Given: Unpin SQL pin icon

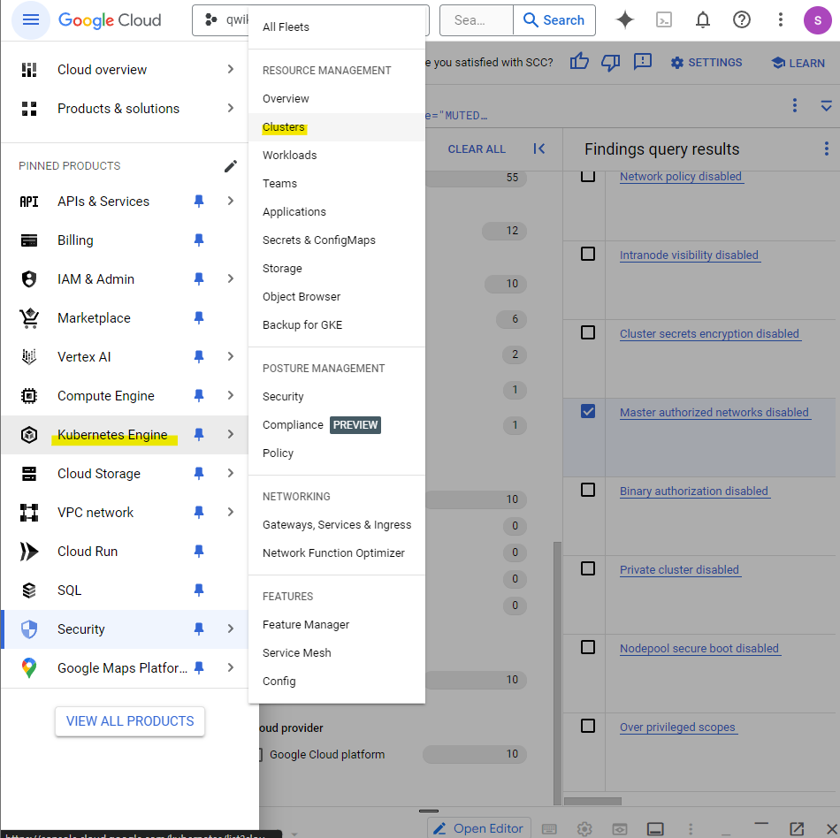Looking at the screenshot, I should (199, 590).
